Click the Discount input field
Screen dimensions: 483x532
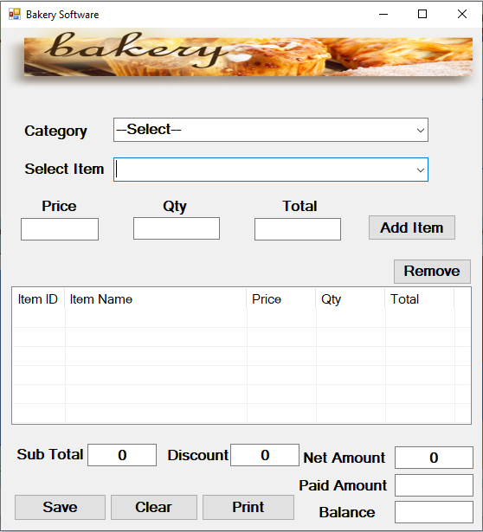click(265, 455)
